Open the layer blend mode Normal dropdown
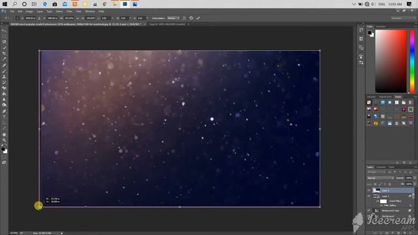 [x=380, y=178]
